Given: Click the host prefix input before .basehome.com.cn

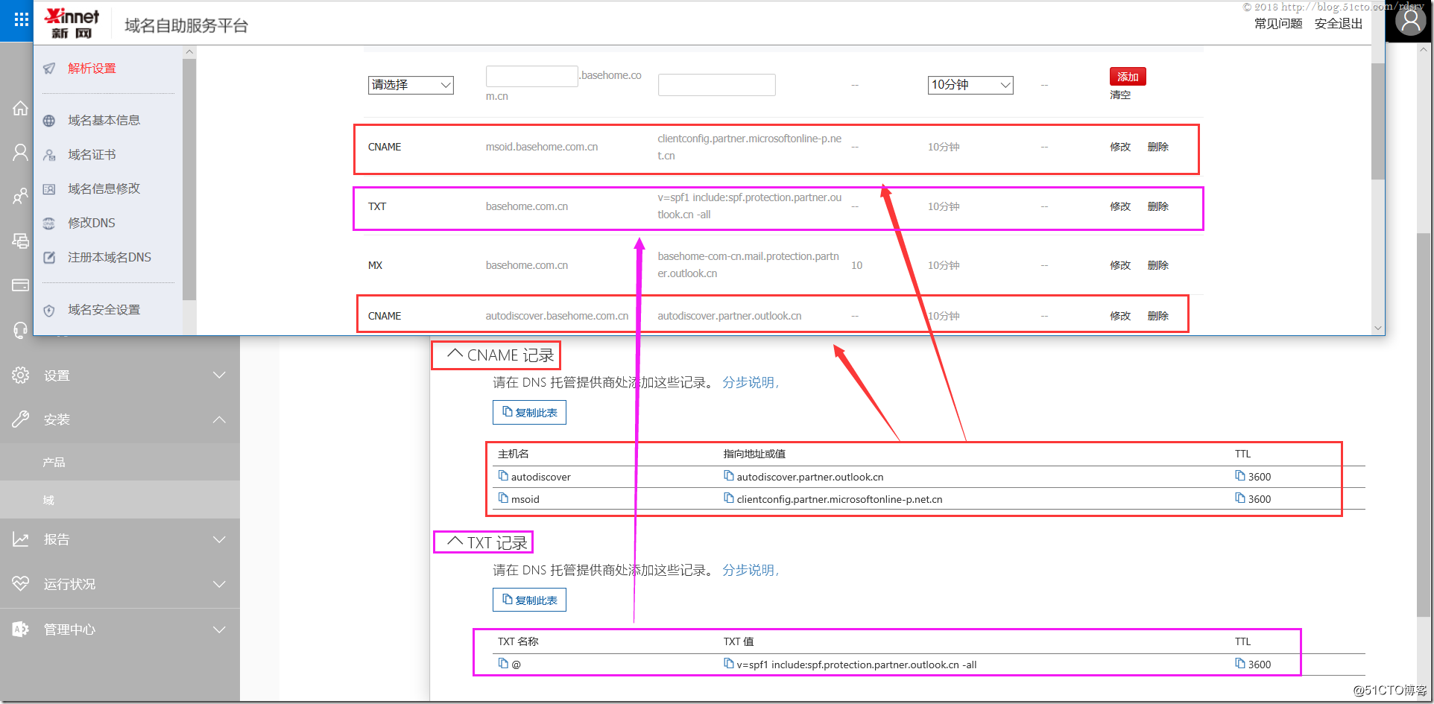Looking at the screenshot, I should [x=532, y=76].
